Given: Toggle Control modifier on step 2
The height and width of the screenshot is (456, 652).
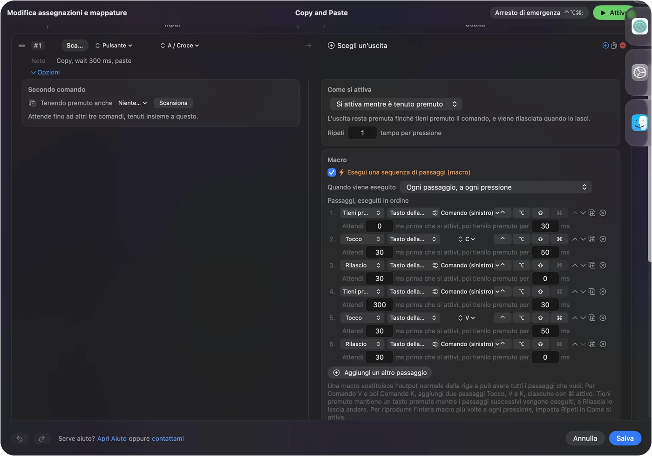Looking at the screenshot, I should pos(503,239).
